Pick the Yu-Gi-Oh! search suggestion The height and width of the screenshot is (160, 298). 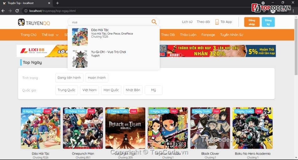pyautogui.click(x=108, y=52)
